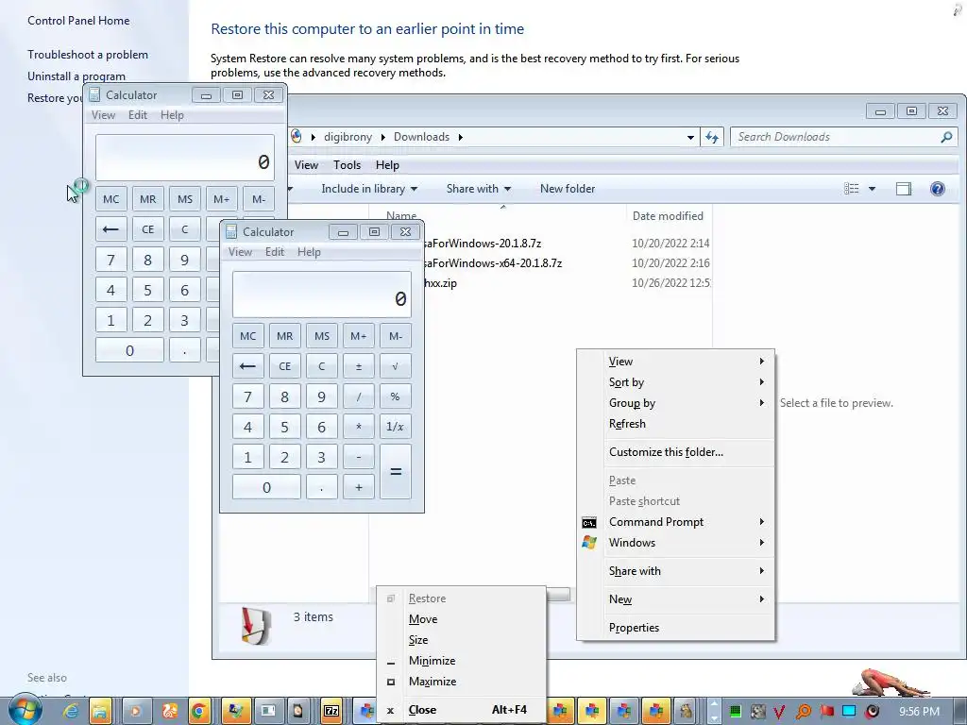Click the large icon in the details pane
The image size is (967, 725).
pyautogui.click(x=256, y=626)
